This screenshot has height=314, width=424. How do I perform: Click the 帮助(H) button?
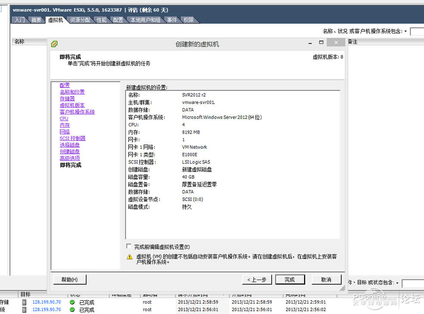[70, 280]
